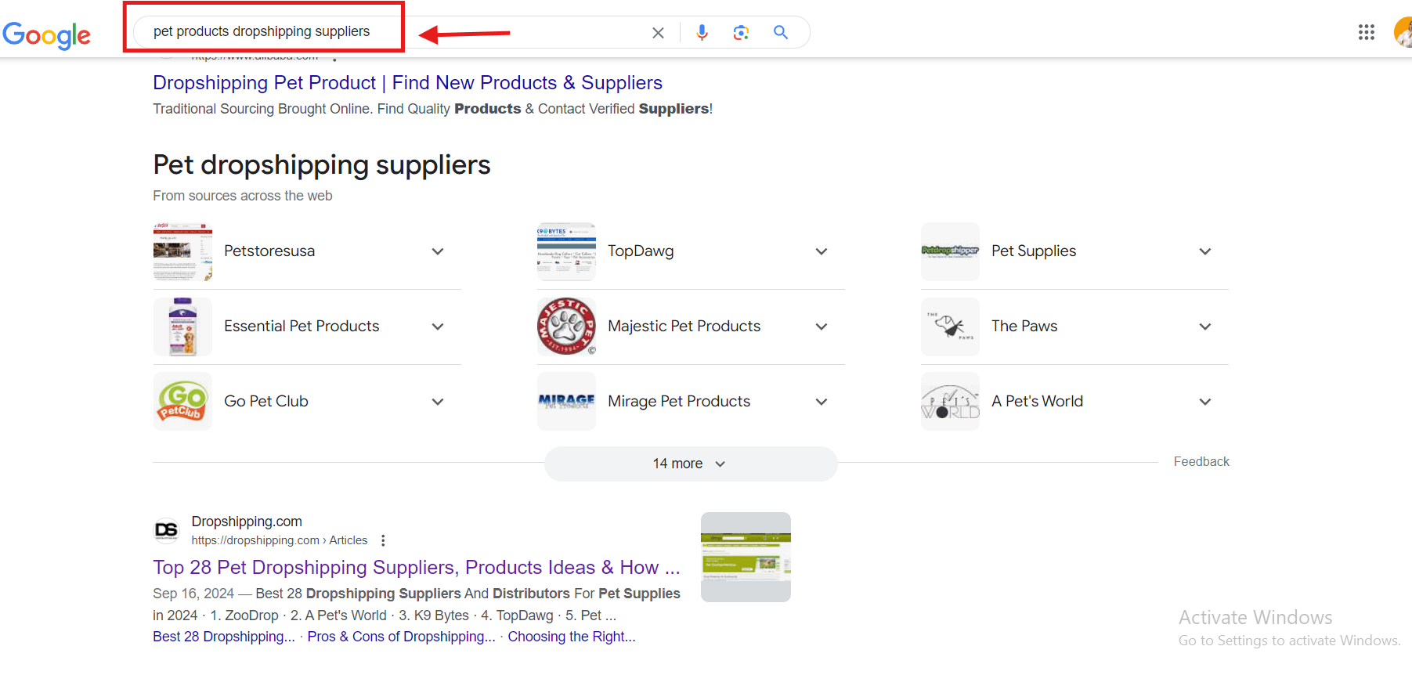Click the Pet Supplies petdropshipper logo
The width and height of the screenshot is (1412, 675).
950,251
